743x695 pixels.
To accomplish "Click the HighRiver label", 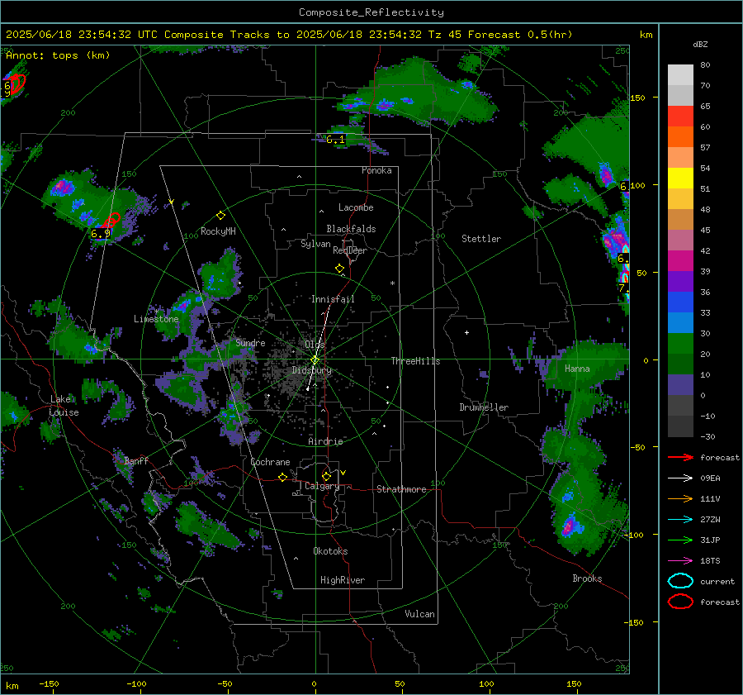I will click(x=343, y=580).
